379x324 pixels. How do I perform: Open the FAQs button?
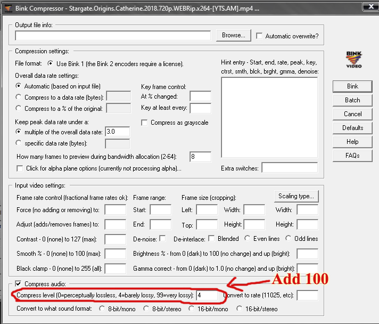(352, 156)
